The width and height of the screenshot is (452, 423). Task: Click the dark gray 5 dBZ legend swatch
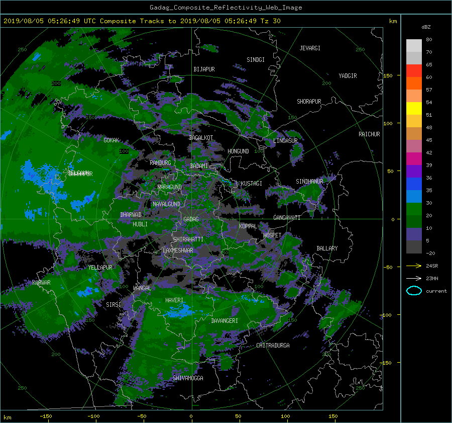(x=414, y=247)
